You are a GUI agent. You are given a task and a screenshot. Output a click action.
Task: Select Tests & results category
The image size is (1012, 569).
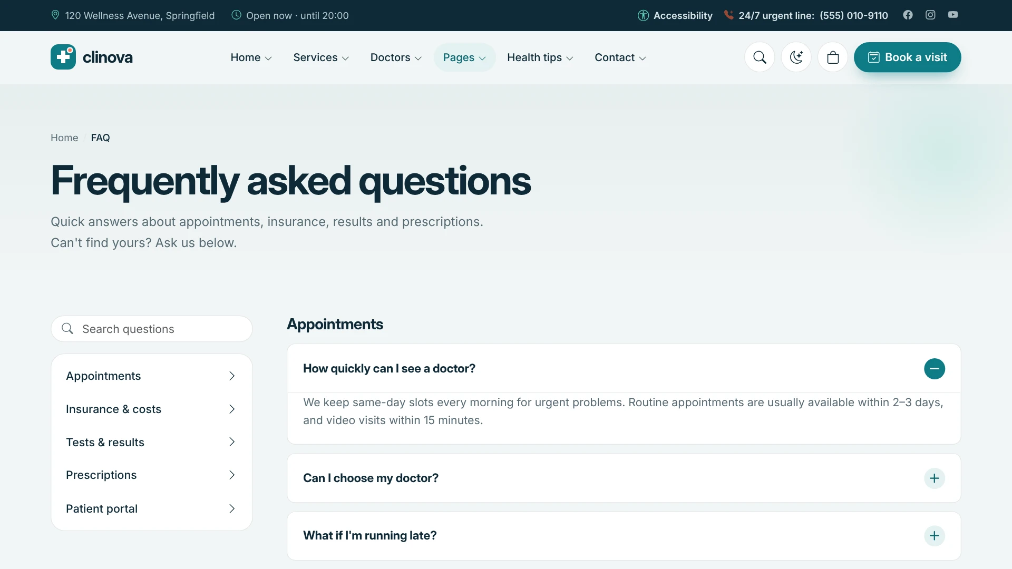tap(151, 442)
